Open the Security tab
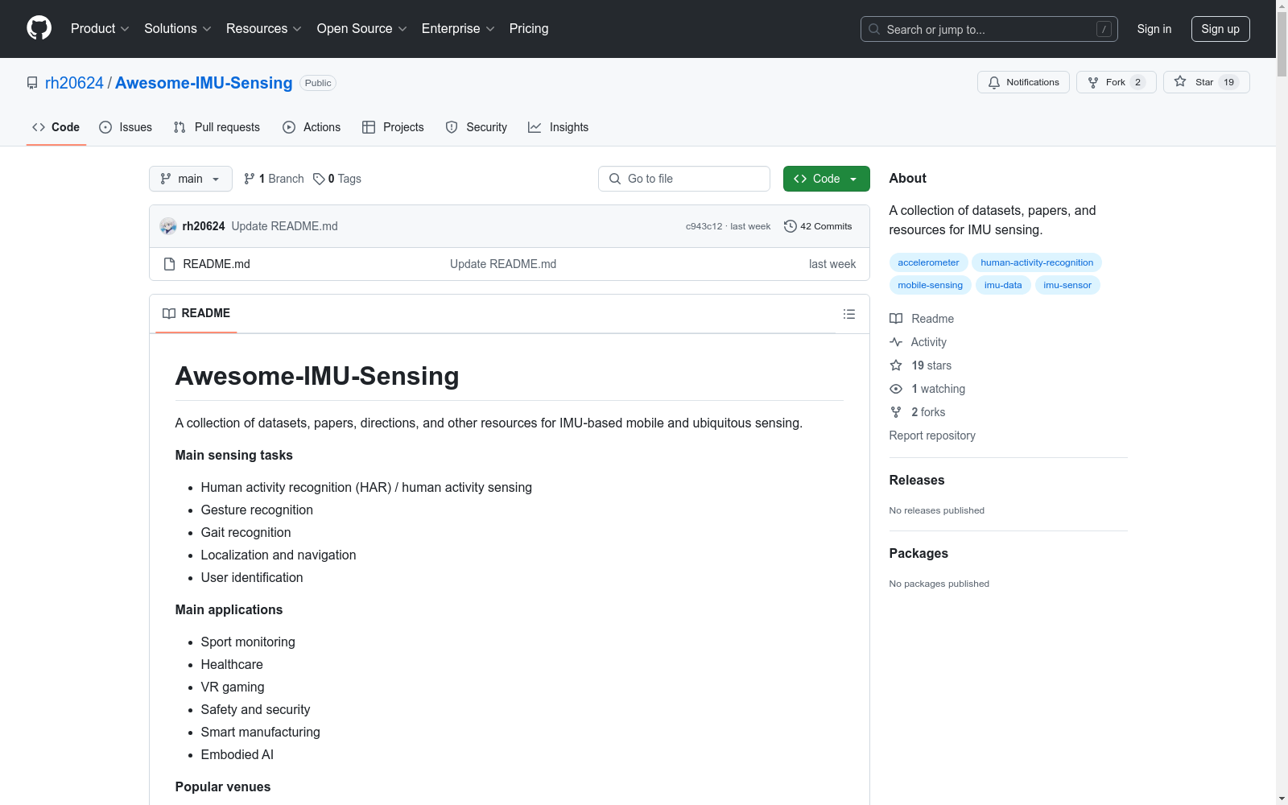Viewport: 1288px width, 805px height. 477,127
